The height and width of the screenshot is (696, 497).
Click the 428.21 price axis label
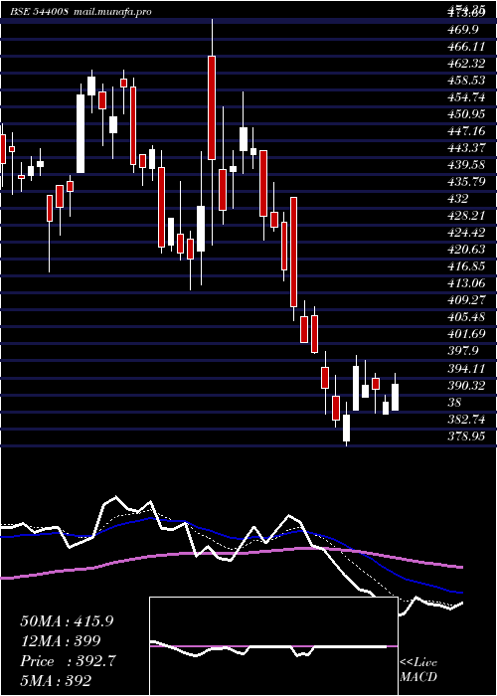[466, 216]
